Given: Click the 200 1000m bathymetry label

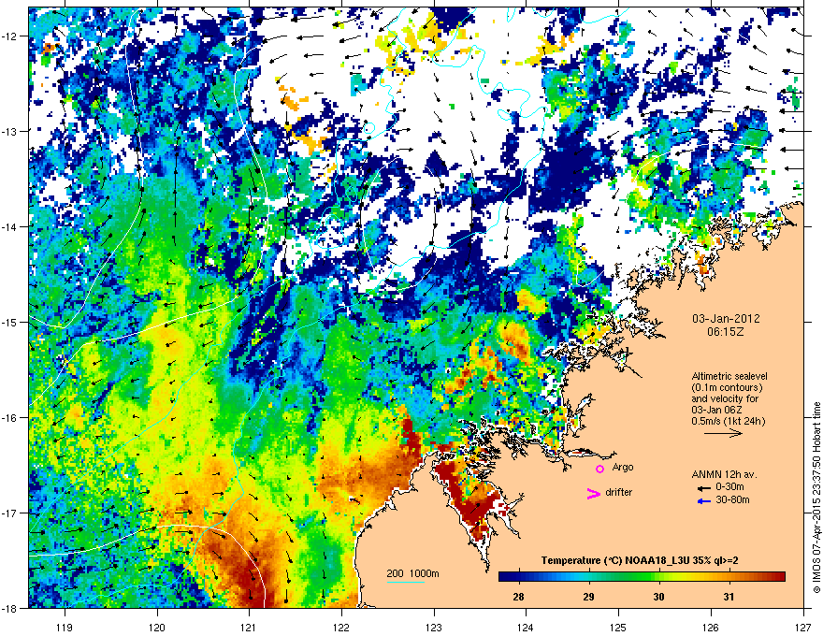Looking at the screenshot, I should [x=412, y=573].
